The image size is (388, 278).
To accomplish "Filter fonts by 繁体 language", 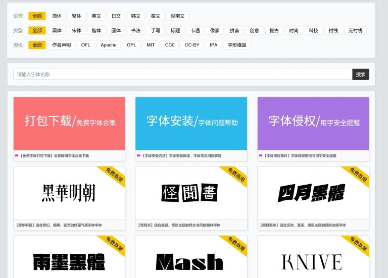I will 76,16.
